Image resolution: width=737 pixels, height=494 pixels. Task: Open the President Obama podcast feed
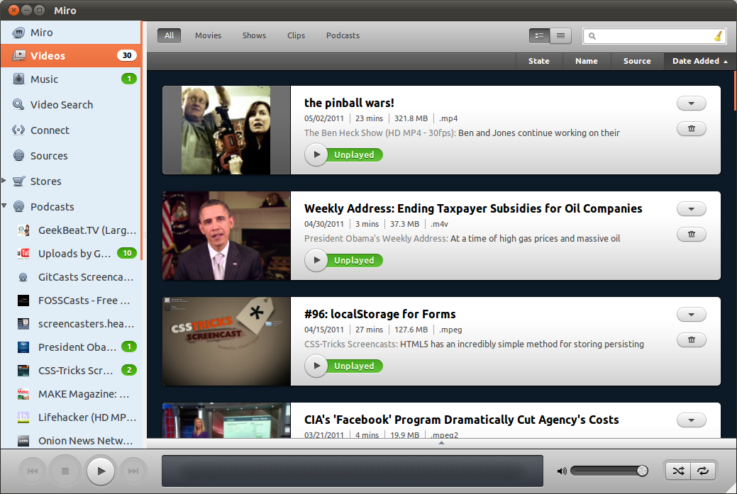point(70,347)
